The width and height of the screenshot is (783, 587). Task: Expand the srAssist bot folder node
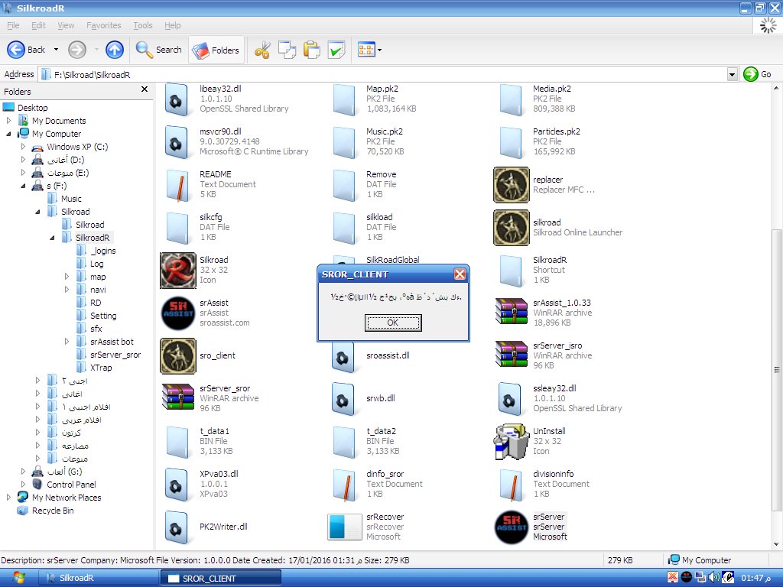coord(67,342)
